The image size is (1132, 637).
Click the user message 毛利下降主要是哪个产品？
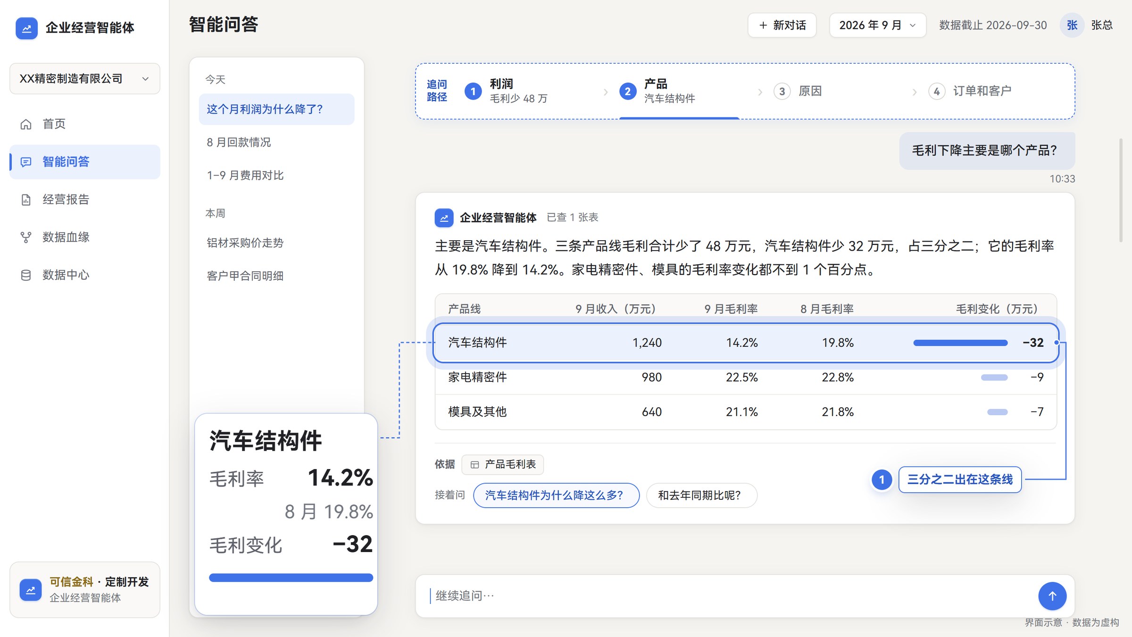[x=987, y=151]
